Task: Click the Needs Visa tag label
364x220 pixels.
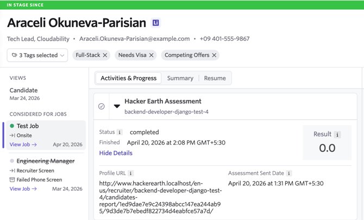Action: pyautogui.click(x=133, y=55)
